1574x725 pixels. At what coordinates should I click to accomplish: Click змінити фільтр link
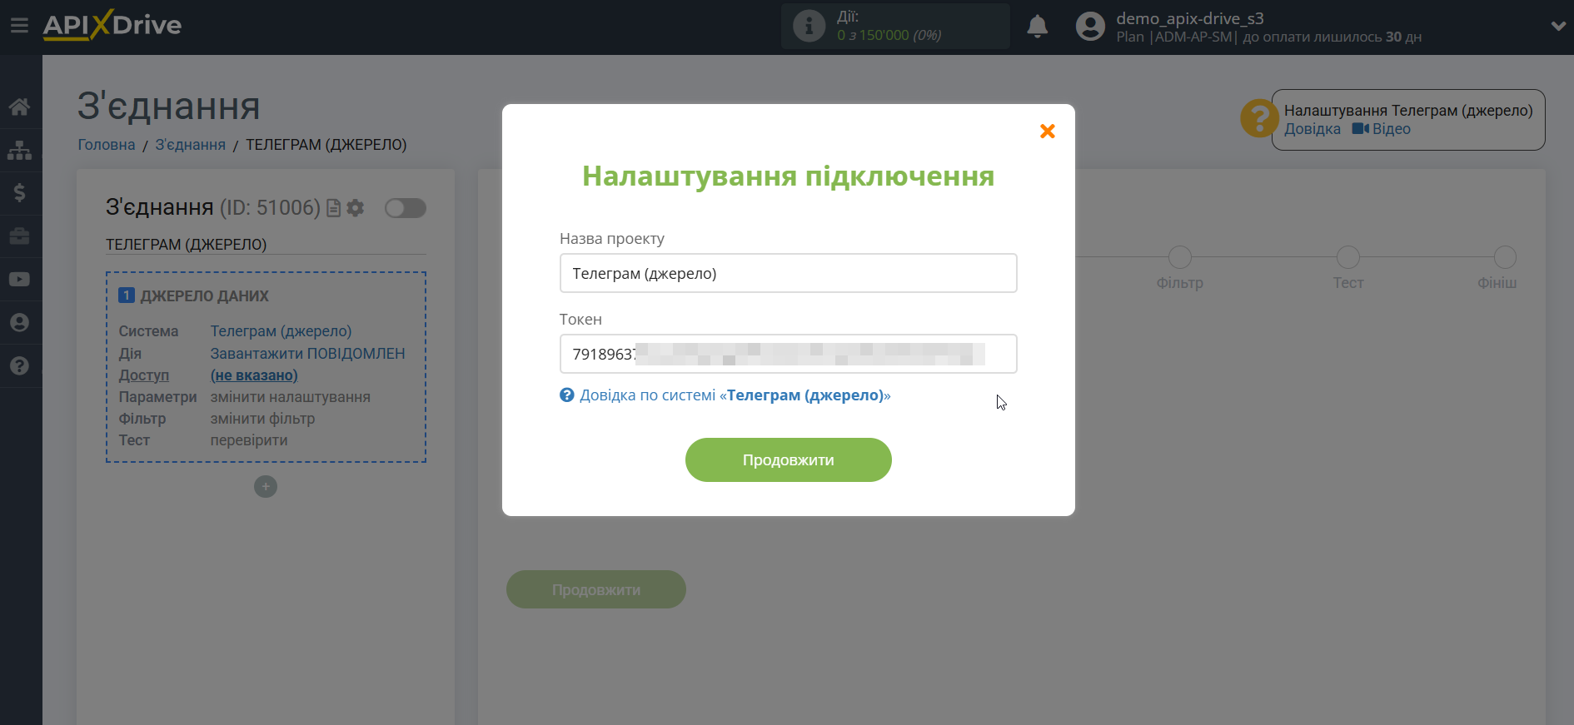(x=262, y=419)
